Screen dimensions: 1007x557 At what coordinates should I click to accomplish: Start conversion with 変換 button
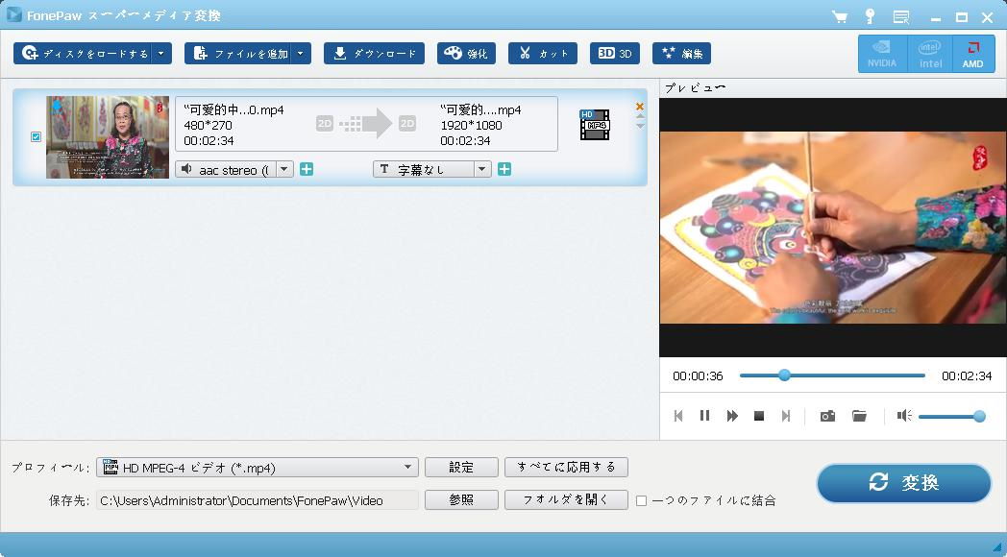[x=904, y=482]
